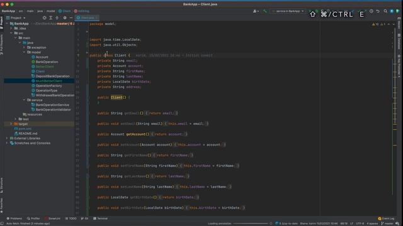Click the shield icon at top right

click(397, 11)
